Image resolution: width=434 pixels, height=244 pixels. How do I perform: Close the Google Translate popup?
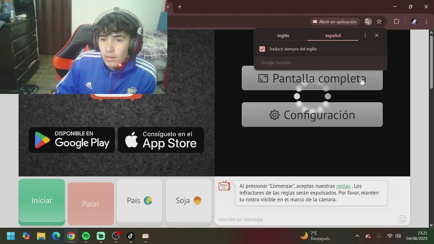(377, 36)
